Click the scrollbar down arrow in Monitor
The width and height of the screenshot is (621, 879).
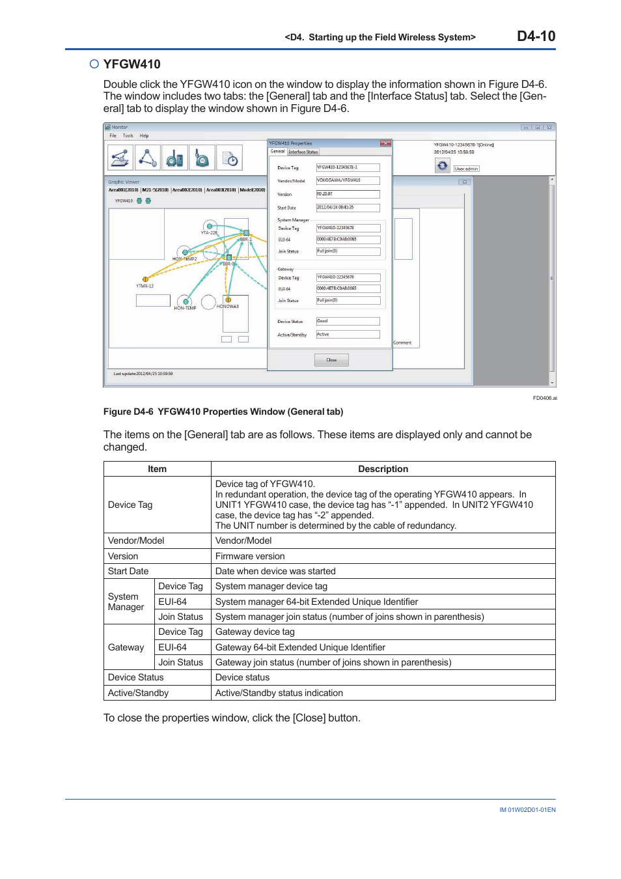coord(552,384)
